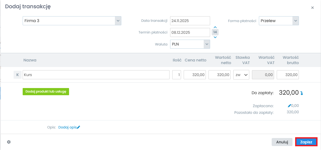Open the Forma płatności Przelew dropdown
Viewport: 321px width, 150px height.
click(295, 21)
